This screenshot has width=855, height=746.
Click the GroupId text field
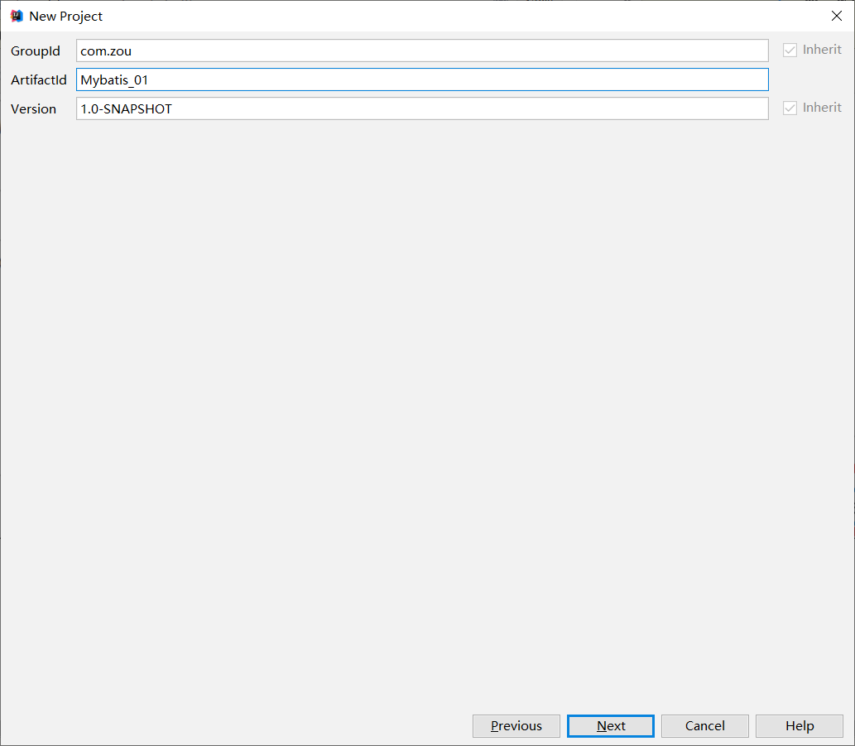click(x=422, y=51)
